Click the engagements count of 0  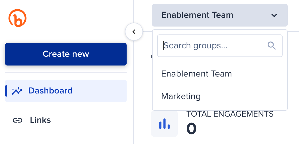[x=191, y=129]
